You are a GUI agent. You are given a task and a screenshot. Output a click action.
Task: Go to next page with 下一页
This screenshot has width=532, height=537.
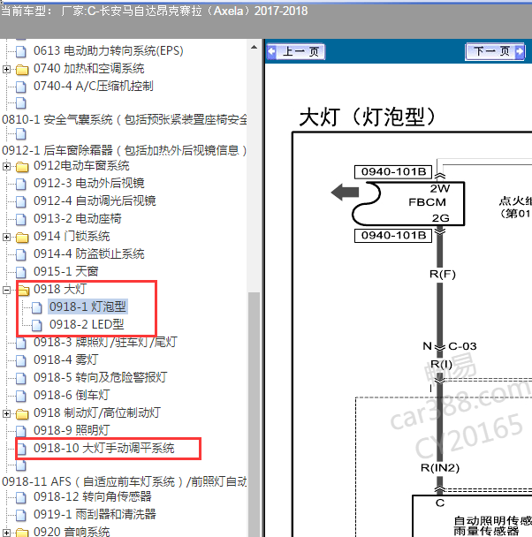[495, 52]
